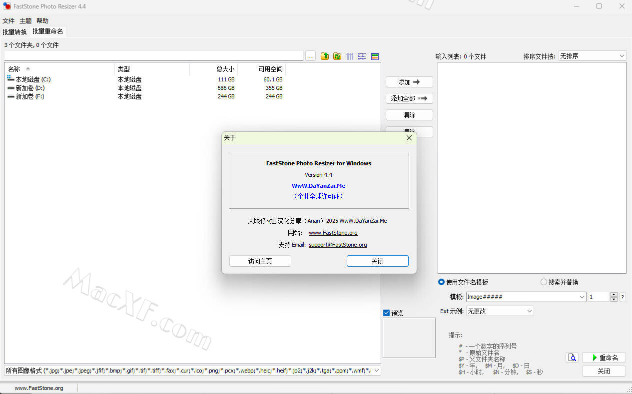
Task: Uncheck the 预览 preview checkbox
Action: (x=386, y=313)
